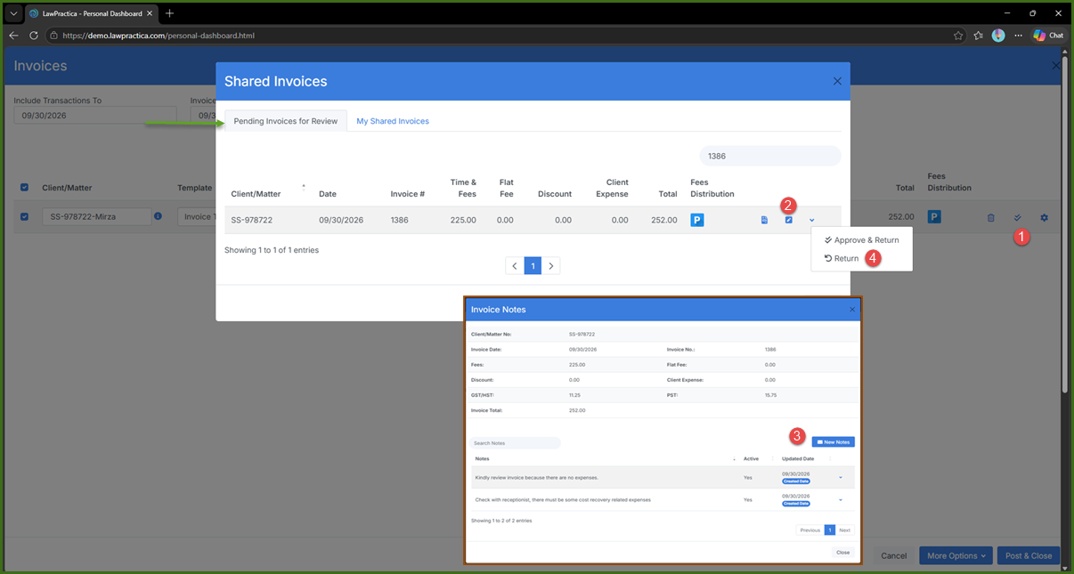Image resolution: width=1074 pixels, height=574 pixels.
Task: Click Previous in Invoice Notes pagination
Action: (810, 530)
